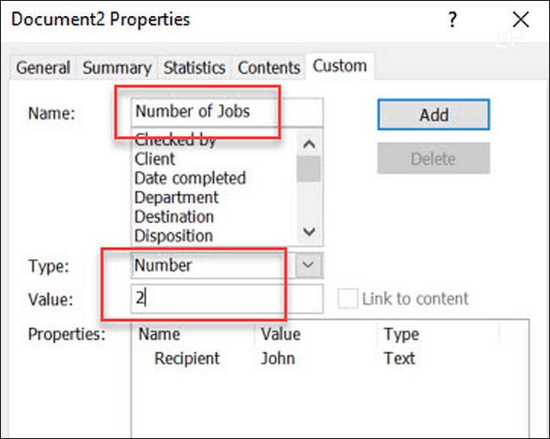Click the name list scroll down arrow

point(309,232)
